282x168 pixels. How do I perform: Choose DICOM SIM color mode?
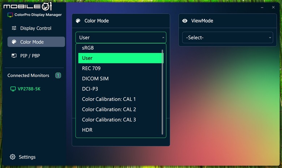tap(120, 79)
